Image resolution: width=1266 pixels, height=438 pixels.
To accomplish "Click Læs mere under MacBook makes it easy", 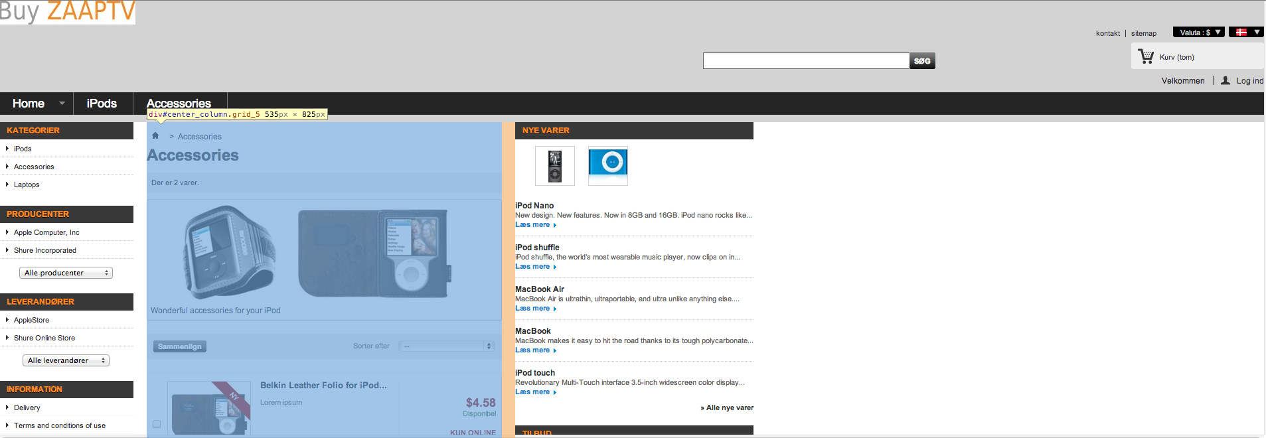I will click(536, 350).
